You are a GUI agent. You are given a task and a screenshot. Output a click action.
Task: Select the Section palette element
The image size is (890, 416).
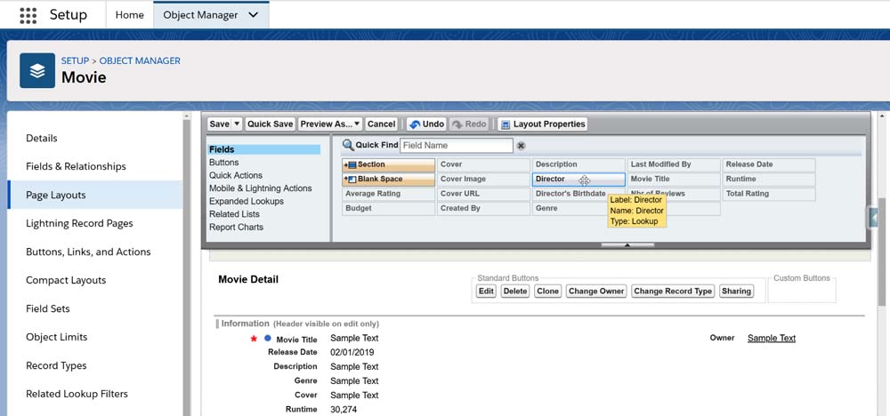click(389, 164)
